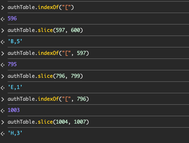
Task: Click the output arrow beside 795
Action: pyautogui.click(x=2, y=65)
